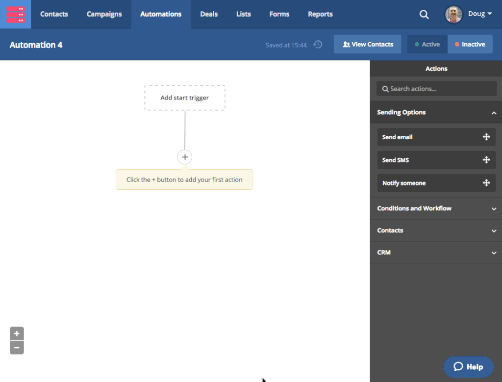Open the search magnifier icon in navbar
Image resolution: width=502 pixels, height=382 pixels.
[x=424, y=15]
